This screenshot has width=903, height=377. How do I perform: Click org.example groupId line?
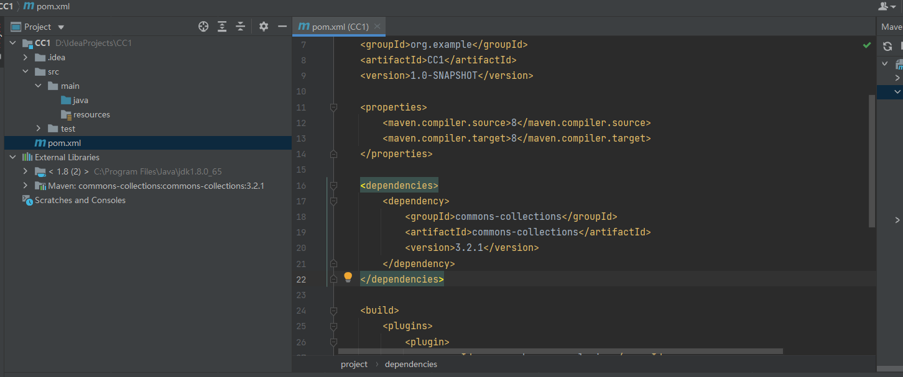(x=444, y=45)
